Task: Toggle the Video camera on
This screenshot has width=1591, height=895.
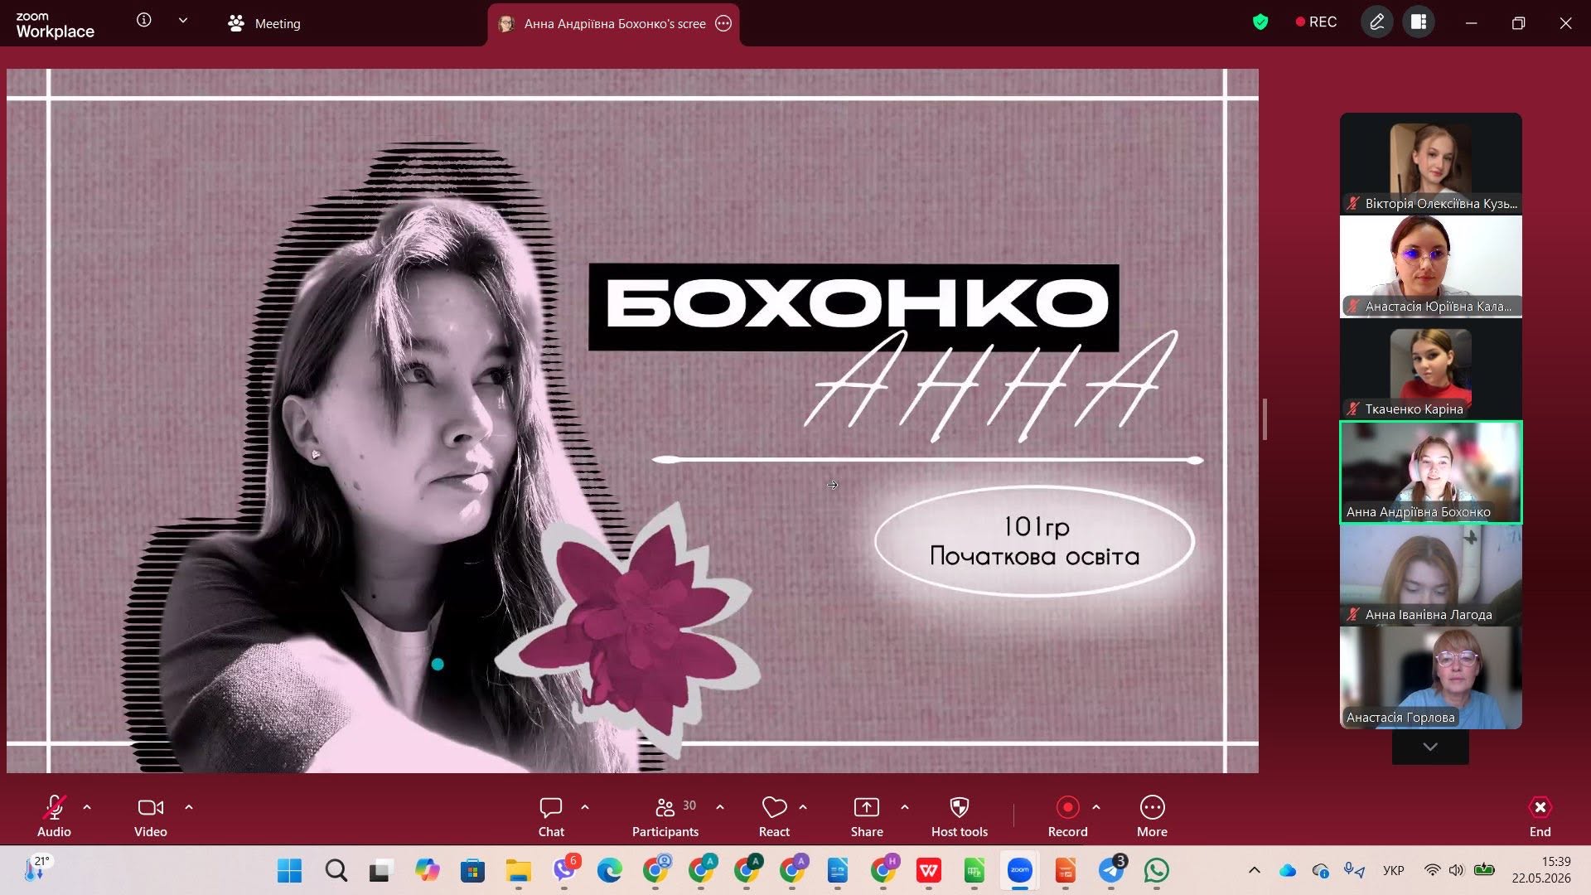Action: pyautogui.click(x=151, y=817)
